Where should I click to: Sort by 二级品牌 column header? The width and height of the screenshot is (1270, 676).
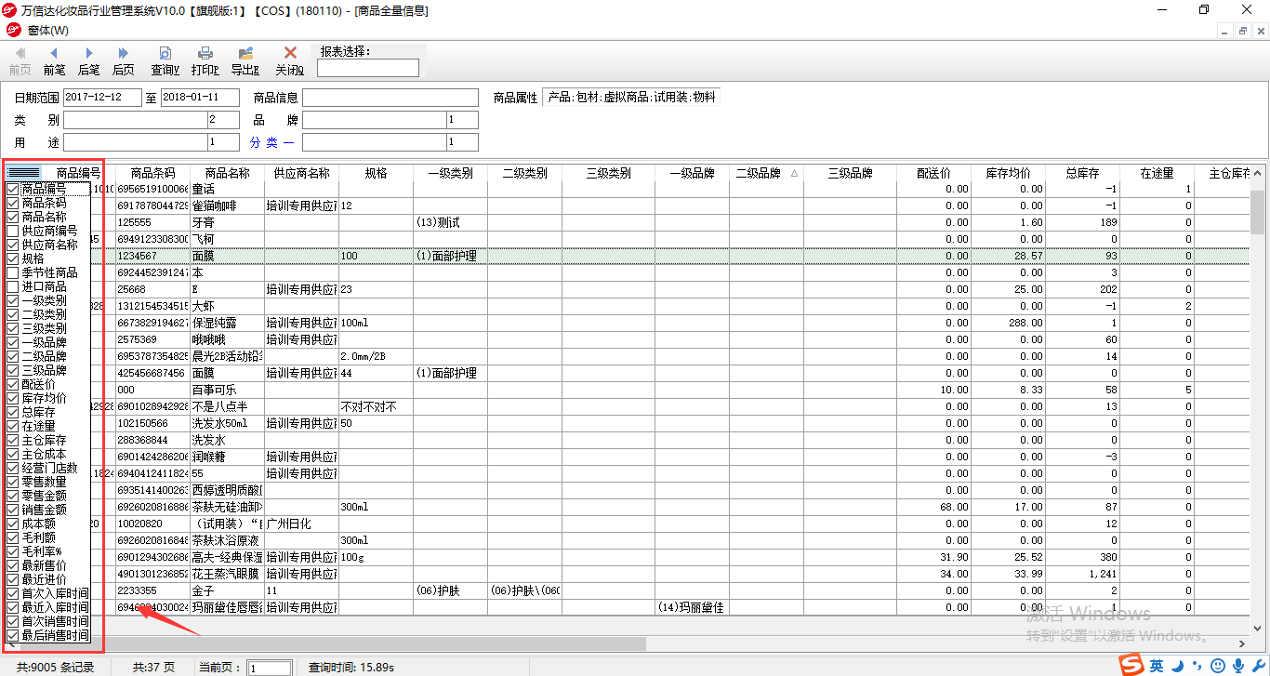click(766, 173)
